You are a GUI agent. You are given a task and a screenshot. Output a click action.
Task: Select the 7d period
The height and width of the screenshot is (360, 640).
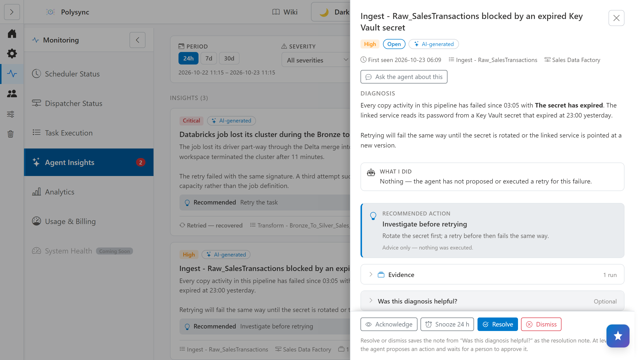[x=208, y=58]
